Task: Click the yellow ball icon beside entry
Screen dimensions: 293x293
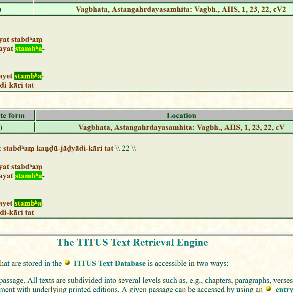Action: point(268,289)
